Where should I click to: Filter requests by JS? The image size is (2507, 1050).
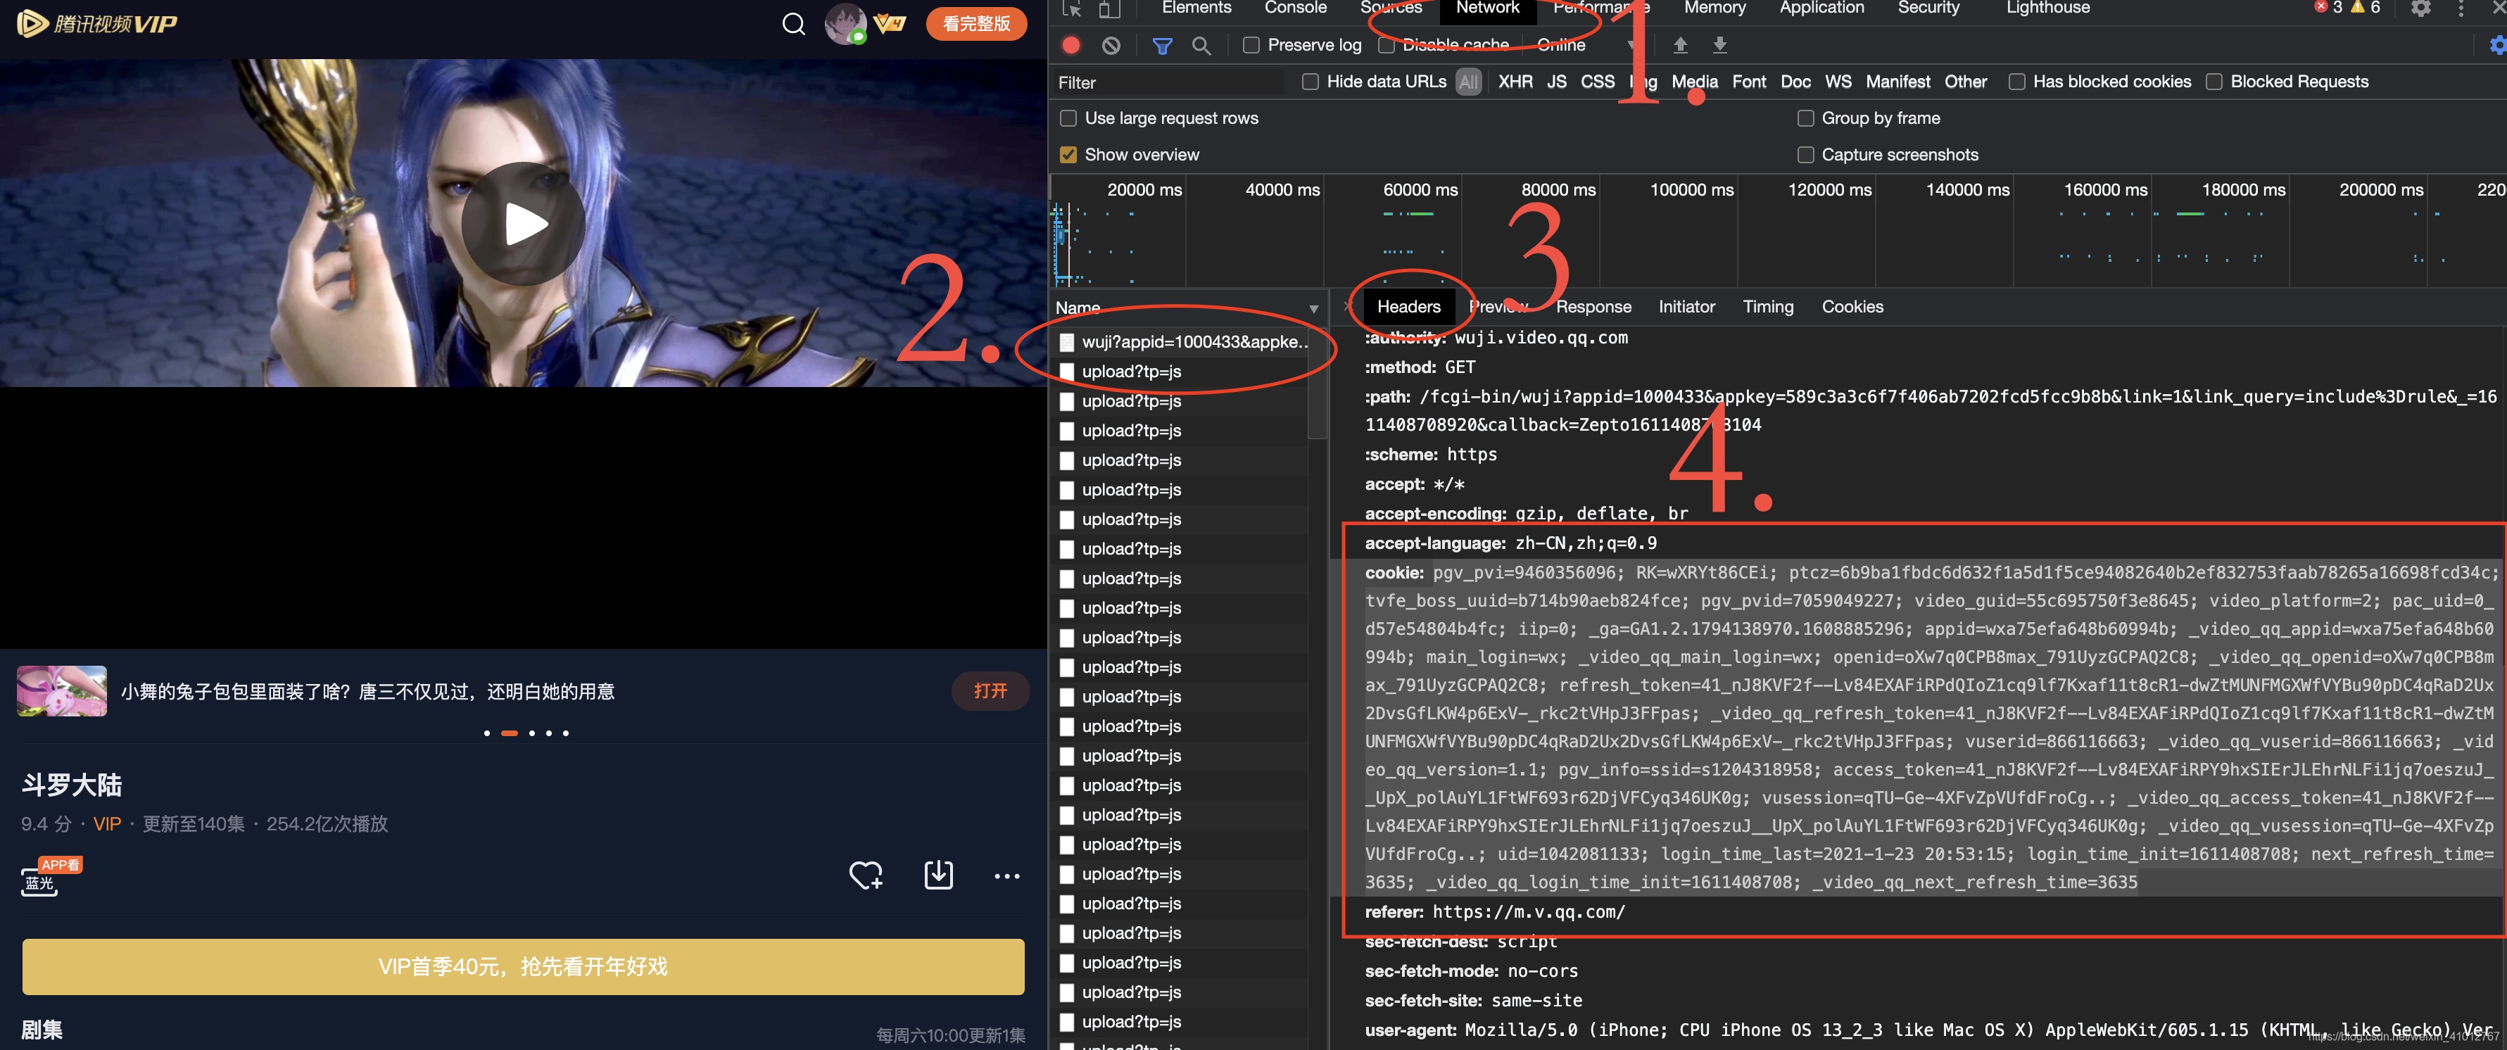pyautogui.click(x=1556, y=82)
